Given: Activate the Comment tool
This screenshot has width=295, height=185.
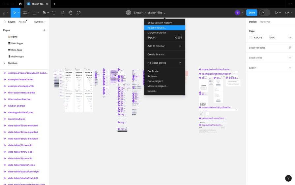Looking at the screenshot, I should tap(78, 13).
